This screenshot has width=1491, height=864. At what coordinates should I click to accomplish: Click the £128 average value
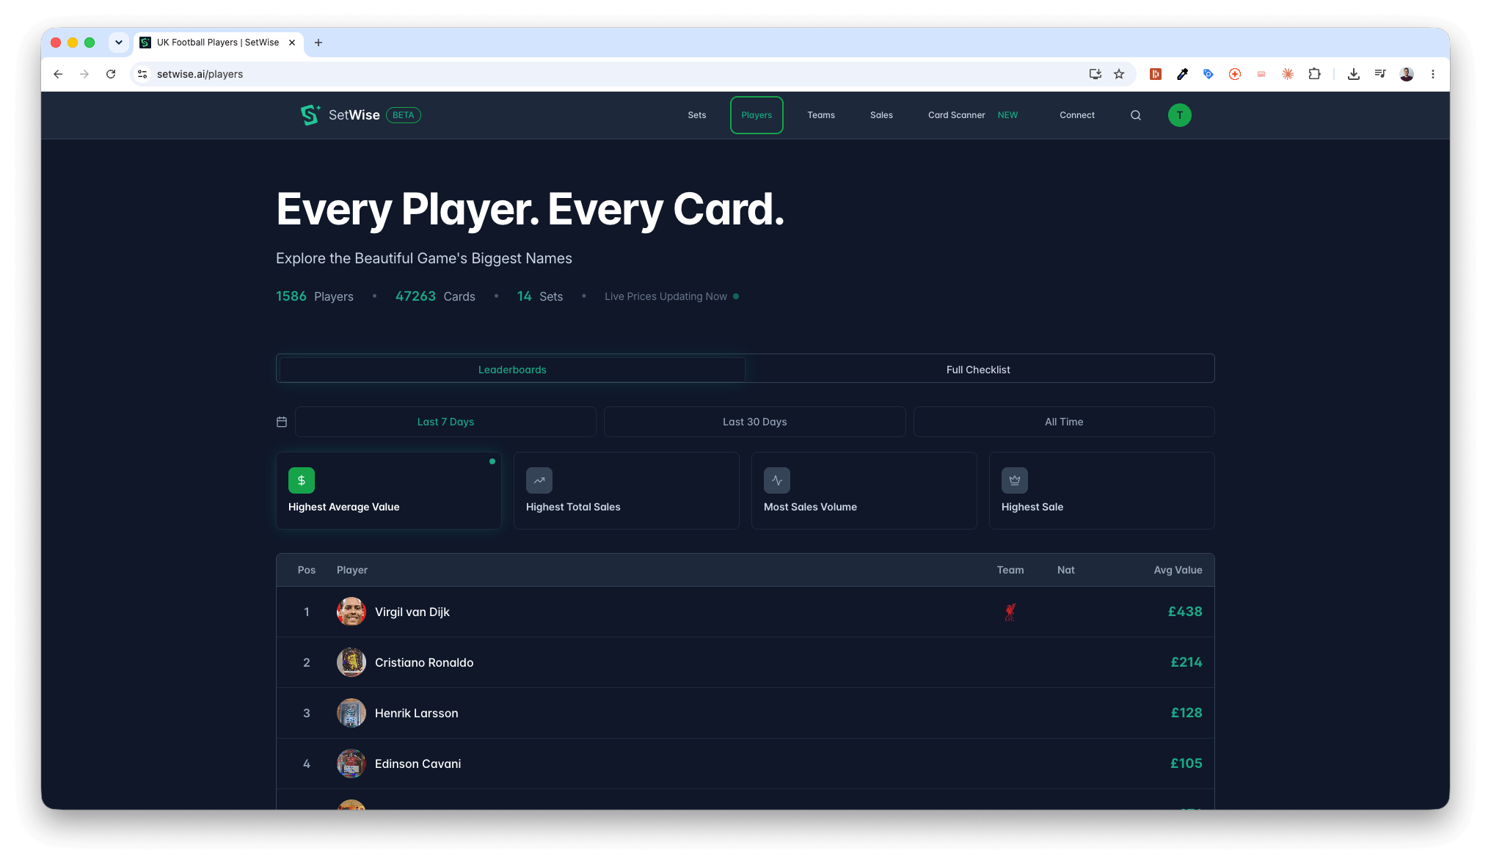coord(1186,713)
